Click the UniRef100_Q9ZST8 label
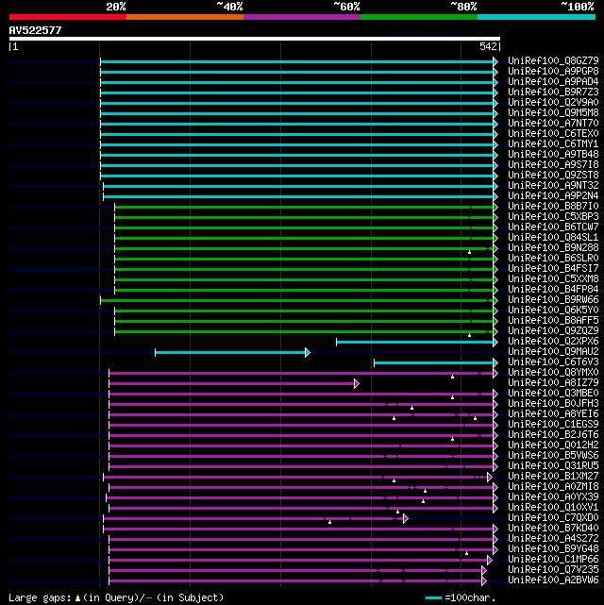The width and height of the screenshot is (604, 605). click(x=553, y=176)
